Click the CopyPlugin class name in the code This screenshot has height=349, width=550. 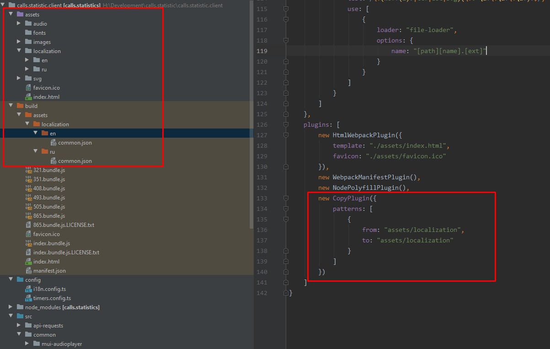(x=351, y=198)
